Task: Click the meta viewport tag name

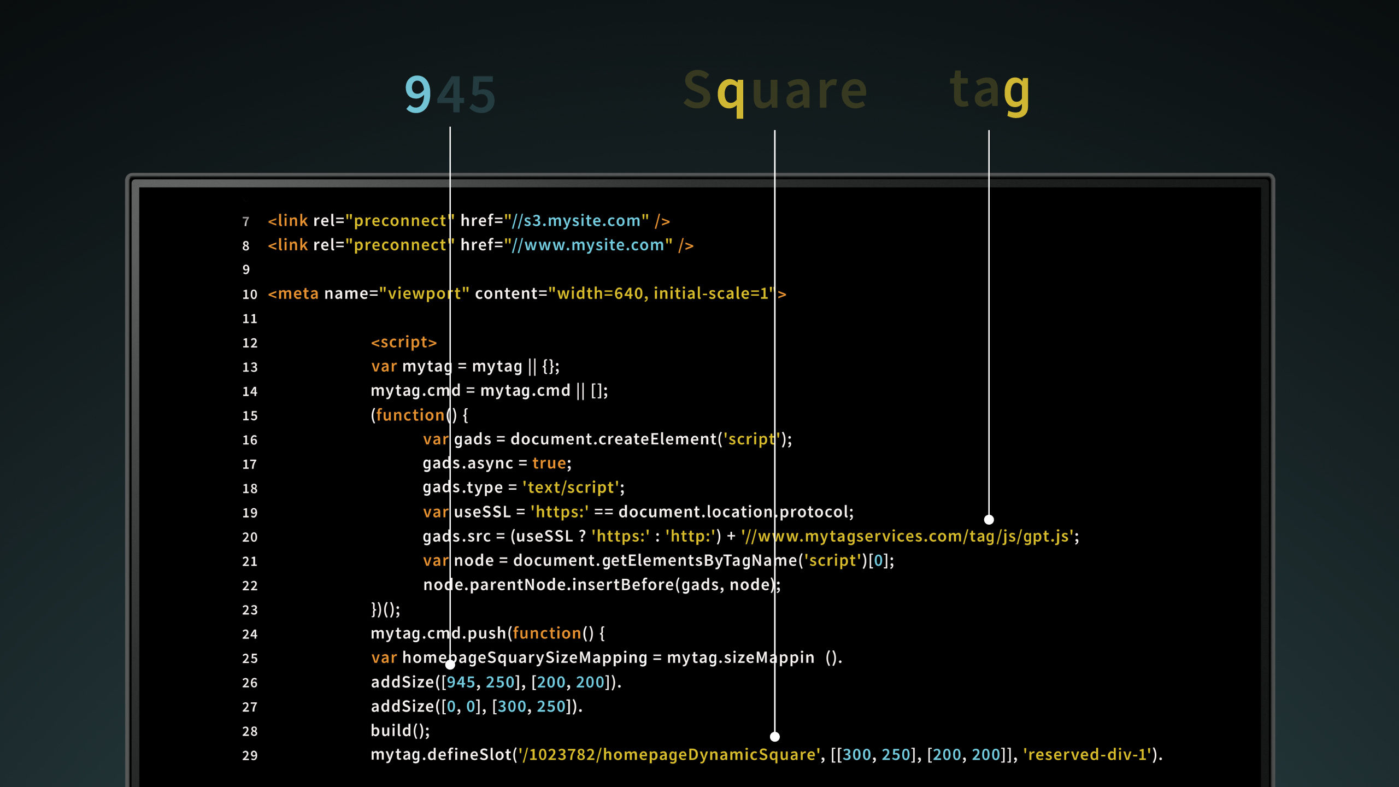Action: pos(298,293)
